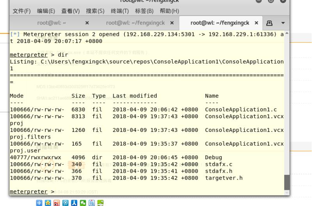
Task: Click the size value 1260
Action: [x=78, y=130]
